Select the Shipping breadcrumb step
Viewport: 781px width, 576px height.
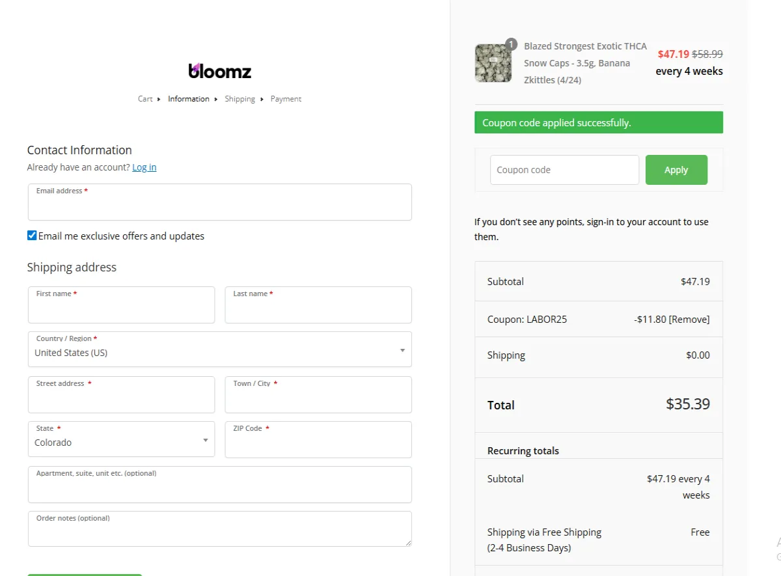click(240, 99)
